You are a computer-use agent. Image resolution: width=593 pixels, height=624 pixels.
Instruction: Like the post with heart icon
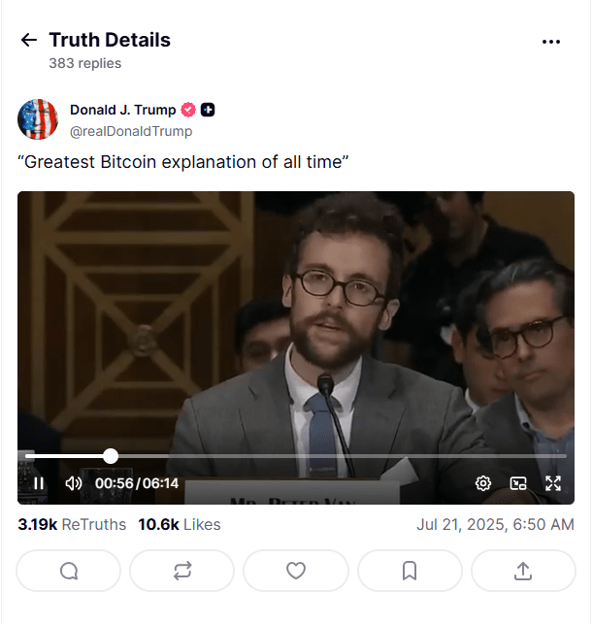pyautogui.click(x=296, y=571)
